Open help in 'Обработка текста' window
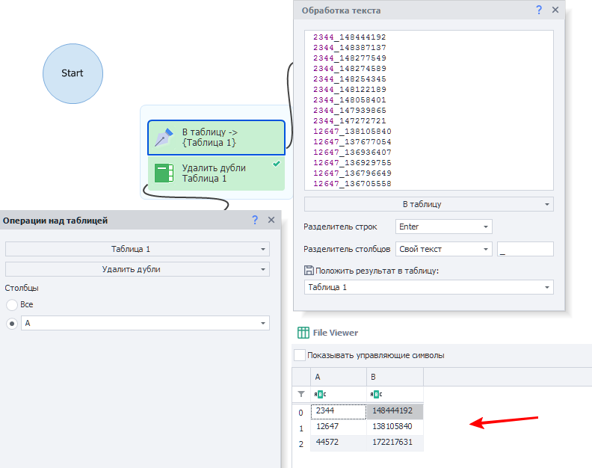The height and width of the screenshot is (468, 592). click(539, 10)
